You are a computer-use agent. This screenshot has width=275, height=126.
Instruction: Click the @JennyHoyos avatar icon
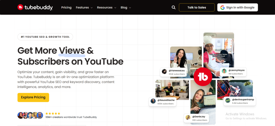224,71
